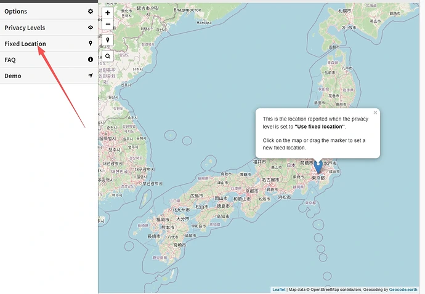Open the Options menu item

click(x=16, y=11)
